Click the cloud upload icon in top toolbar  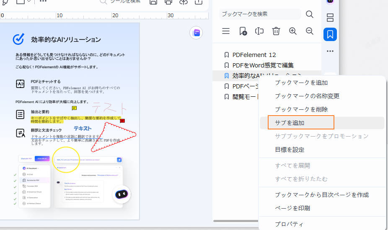pyautogui.click(x=184, y=2)
